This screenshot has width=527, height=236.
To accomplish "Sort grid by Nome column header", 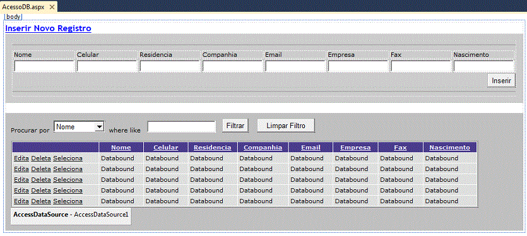I will 121,147.
